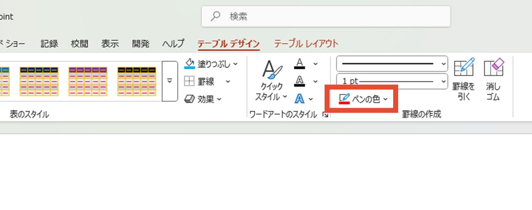Click the blue text effects A icon
Image resolution: width=532 pixels, height=210 pixels.
299,99
